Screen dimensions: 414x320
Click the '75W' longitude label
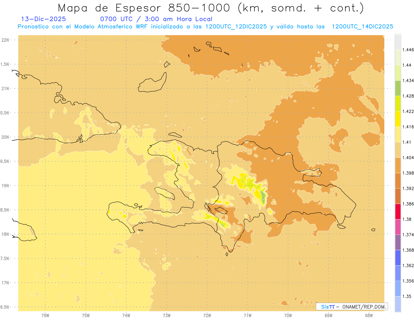[86, 315]
